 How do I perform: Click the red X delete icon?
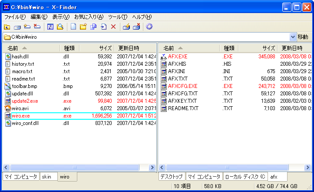click(113, 27)
